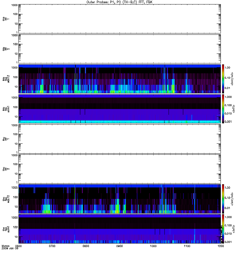Click the color bar beside thb fbk scm1 panel
The width and height of the screenshot is (239, 255).
point(223,109)
